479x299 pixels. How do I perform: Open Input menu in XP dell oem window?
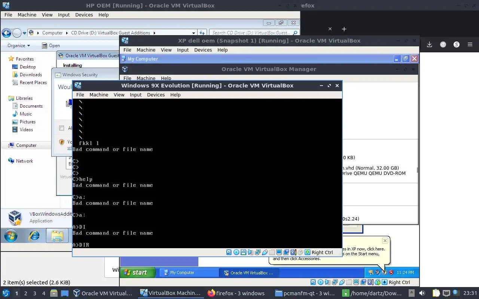183,50
